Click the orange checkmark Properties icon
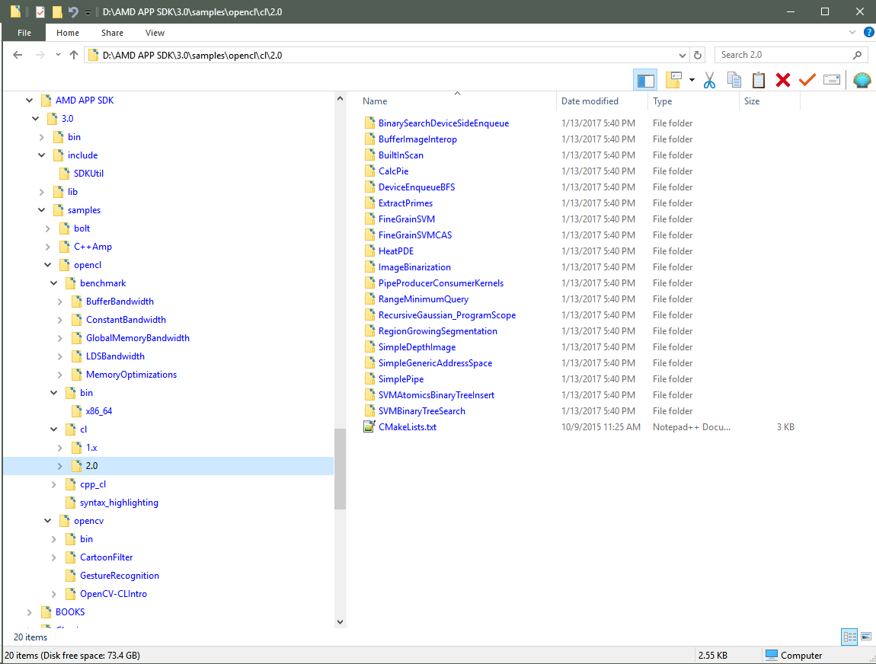This screenshot has height=664, width=876. point(807,80)
